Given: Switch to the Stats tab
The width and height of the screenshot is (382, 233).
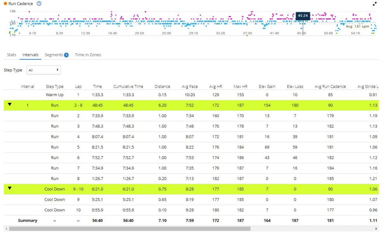Looking at the screenshot, I should (x=12, y=55).
